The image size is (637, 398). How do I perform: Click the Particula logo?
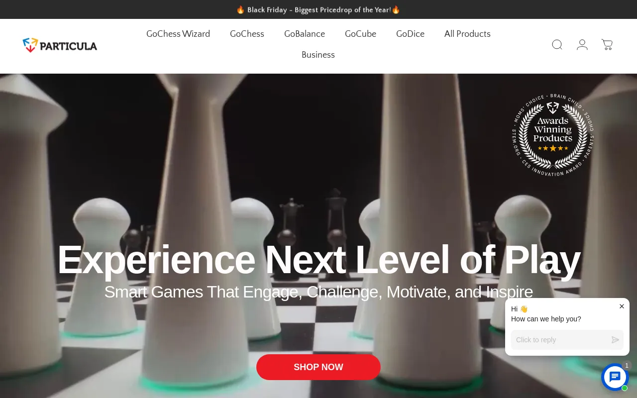(x=60, y=45)
